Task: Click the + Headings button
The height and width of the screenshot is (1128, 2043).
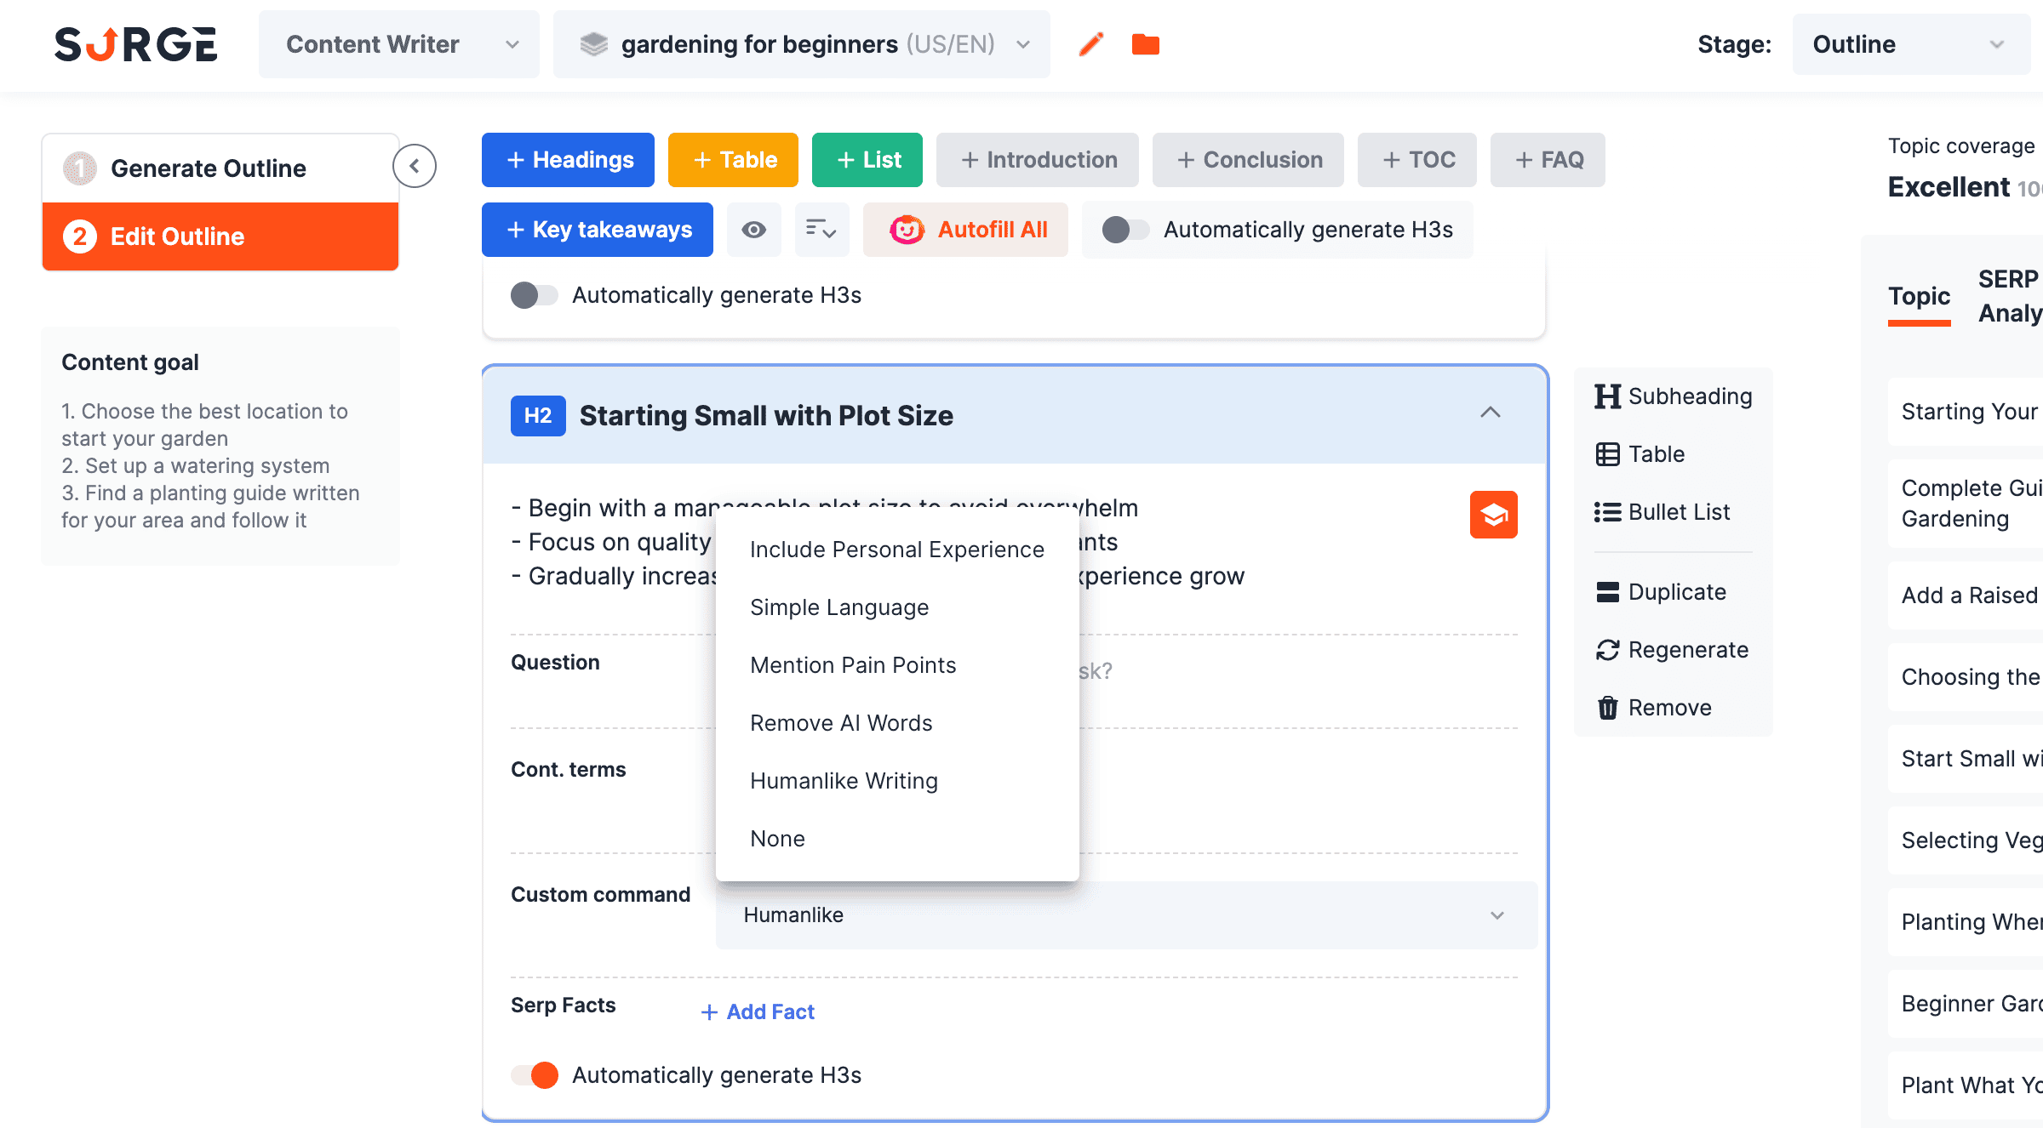Action: [568, 160]
